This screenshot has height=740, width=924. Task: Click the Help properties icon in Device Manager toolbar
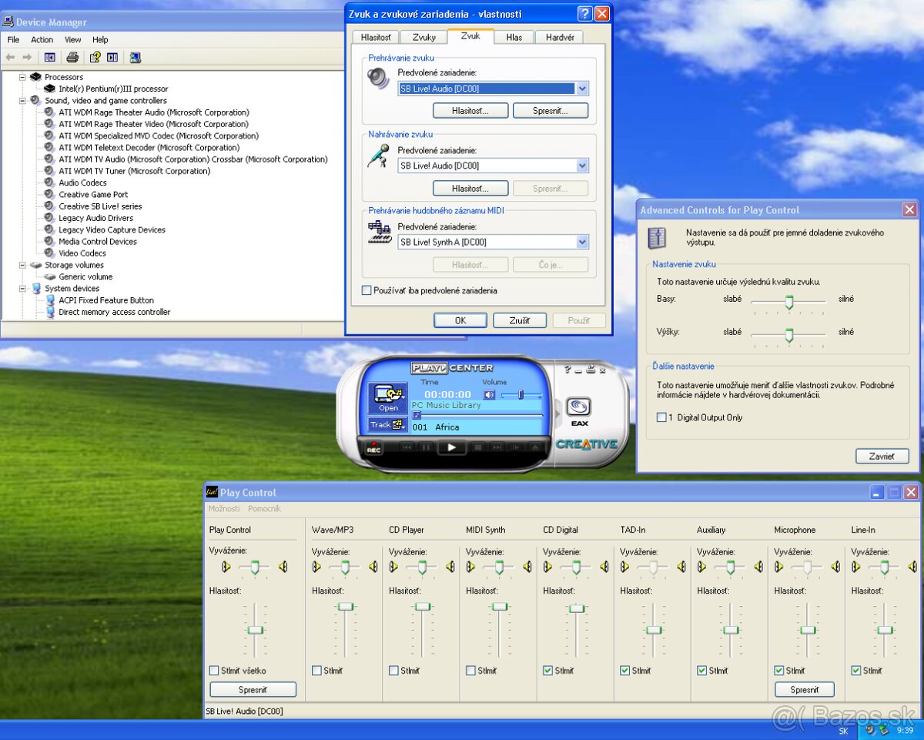[95, 57]
